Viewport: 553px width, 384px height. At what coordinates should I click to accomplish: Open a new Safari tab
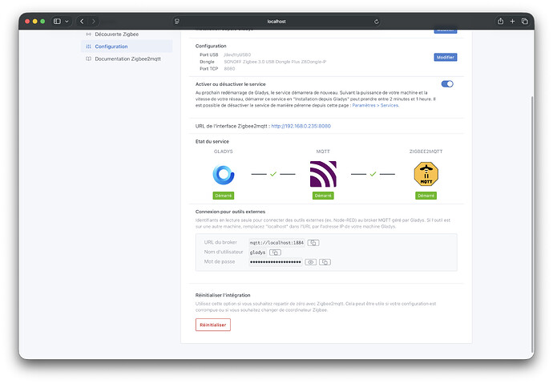pos(512,21)
